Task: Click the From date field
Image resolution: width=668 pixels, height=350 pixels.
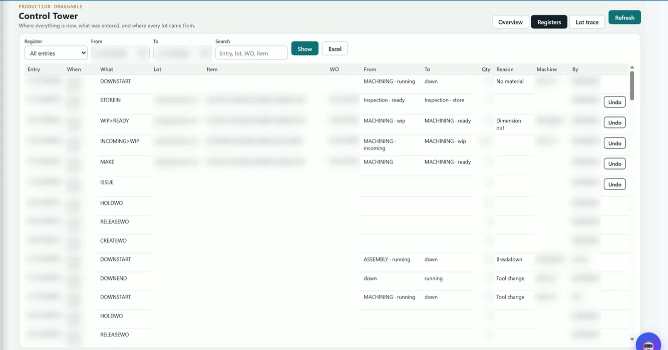Action: 120,53
